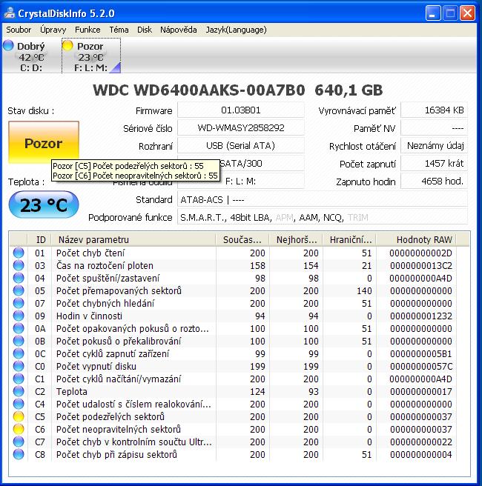
Task: Minimize the CrystalDiskInfo window
Action: coord(432,13)
